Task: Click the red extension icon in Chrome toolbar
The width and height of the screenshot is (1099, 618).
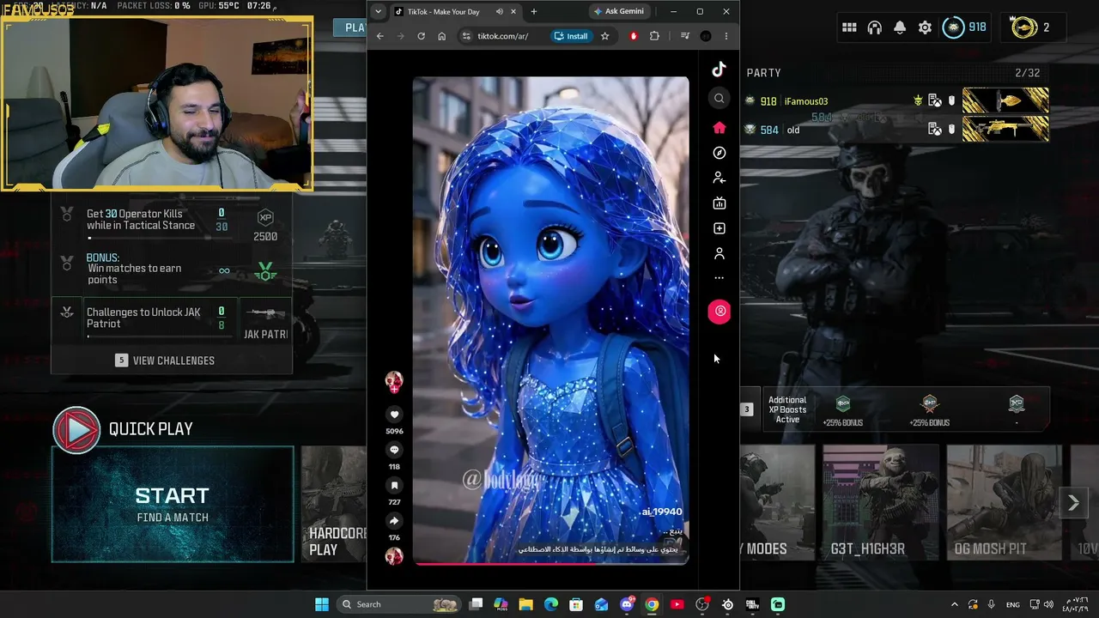Action: coord(634,36)
